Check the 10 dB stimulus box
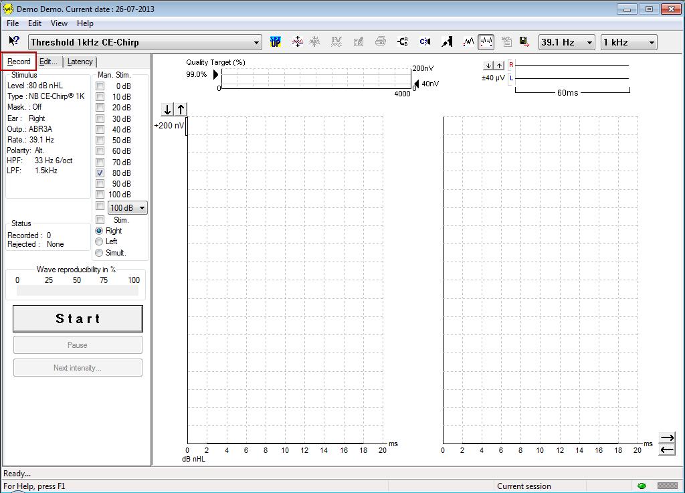This screenshot has height=493, width=685. click(100, 97)
